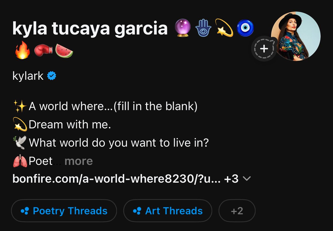
Task: Expand the bio with the 'more' link
Action: (78, 161)
